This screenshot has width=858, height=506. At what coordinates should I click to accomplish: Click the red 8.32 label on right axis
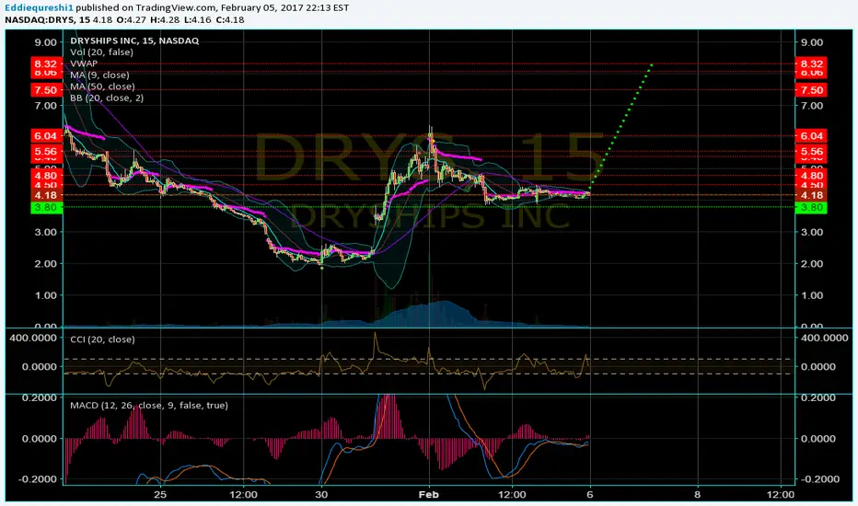[811, 63]
